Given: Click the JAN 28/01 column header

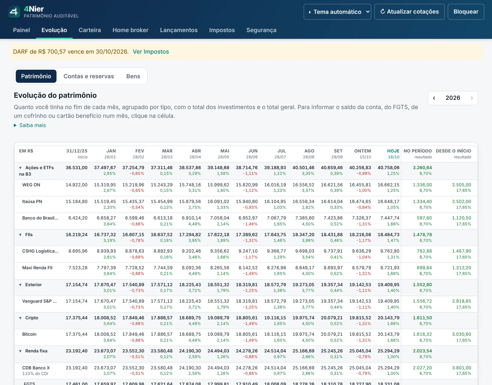Looking at the screenshot, I should [x=110, y=154].
